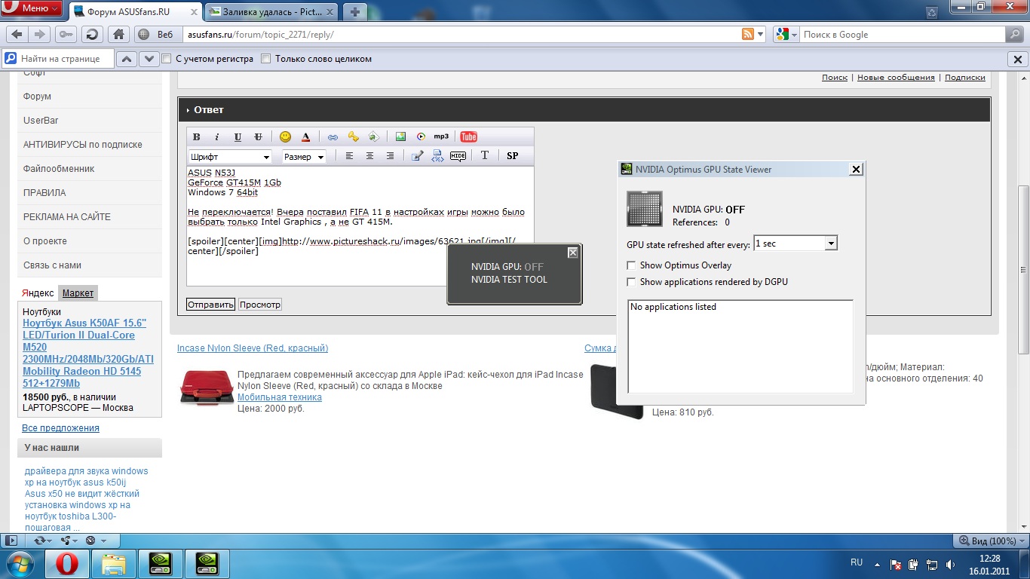
Task: Insert an image into the reply
Action: pyautogui.click(x=400, y=136)
